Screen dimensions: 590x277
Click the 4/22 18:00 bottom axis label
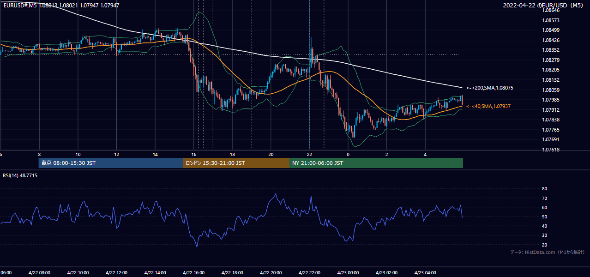point(232,272)
